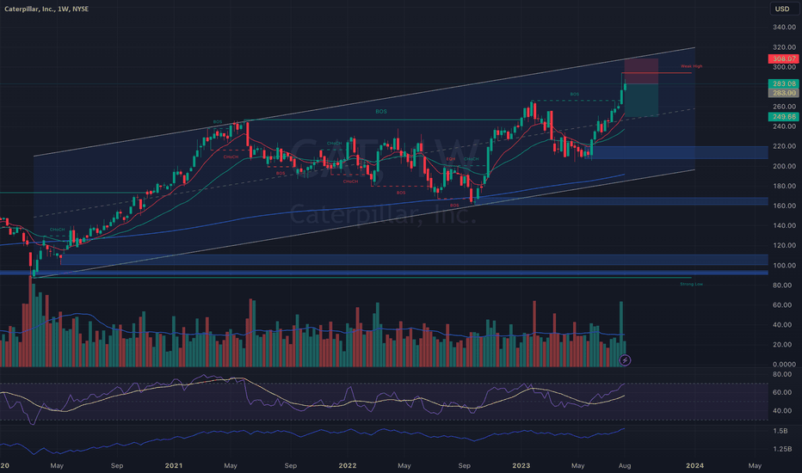
Task: Click the 320.00 price axis label
Action: [784, 47]
